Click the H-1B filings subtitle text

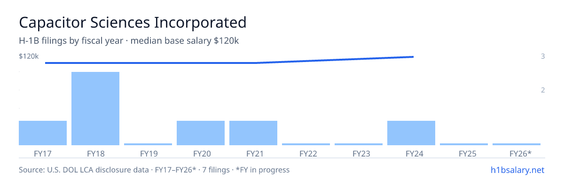(x=129, y=41)
